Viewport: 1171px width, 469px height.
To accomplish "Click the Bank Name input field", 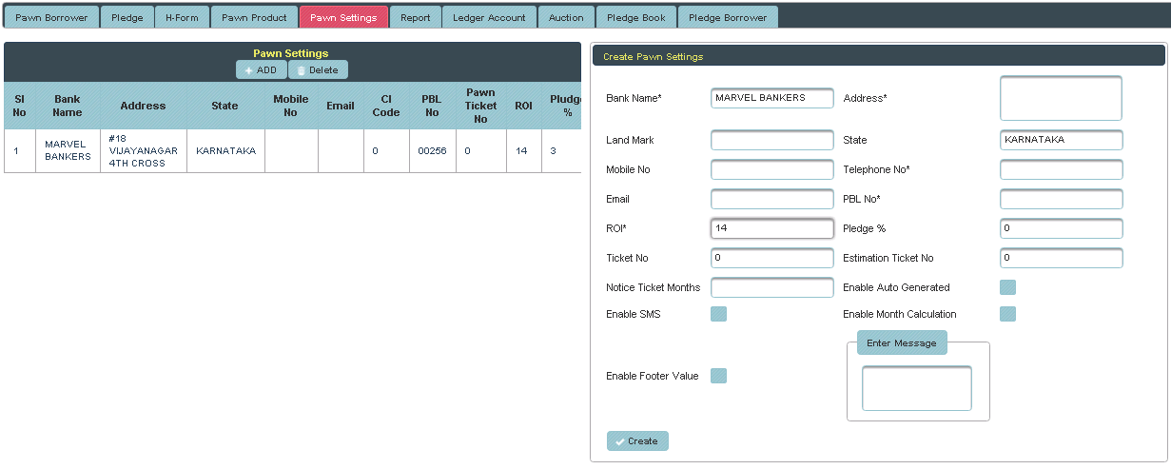I will point(771,98).
